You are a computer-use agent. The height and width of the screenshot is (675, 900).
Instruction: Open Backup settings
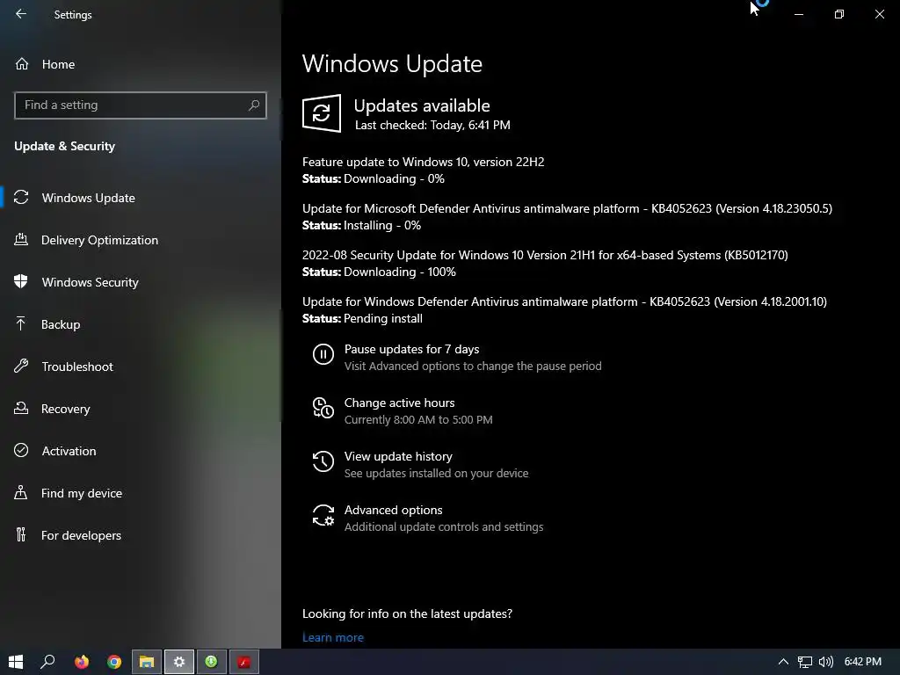pyautogui.click(x=61, y=324)
